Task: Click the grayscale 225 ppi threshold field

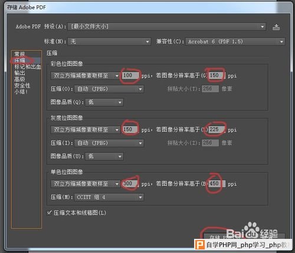Action: click(x=217, y=129)
